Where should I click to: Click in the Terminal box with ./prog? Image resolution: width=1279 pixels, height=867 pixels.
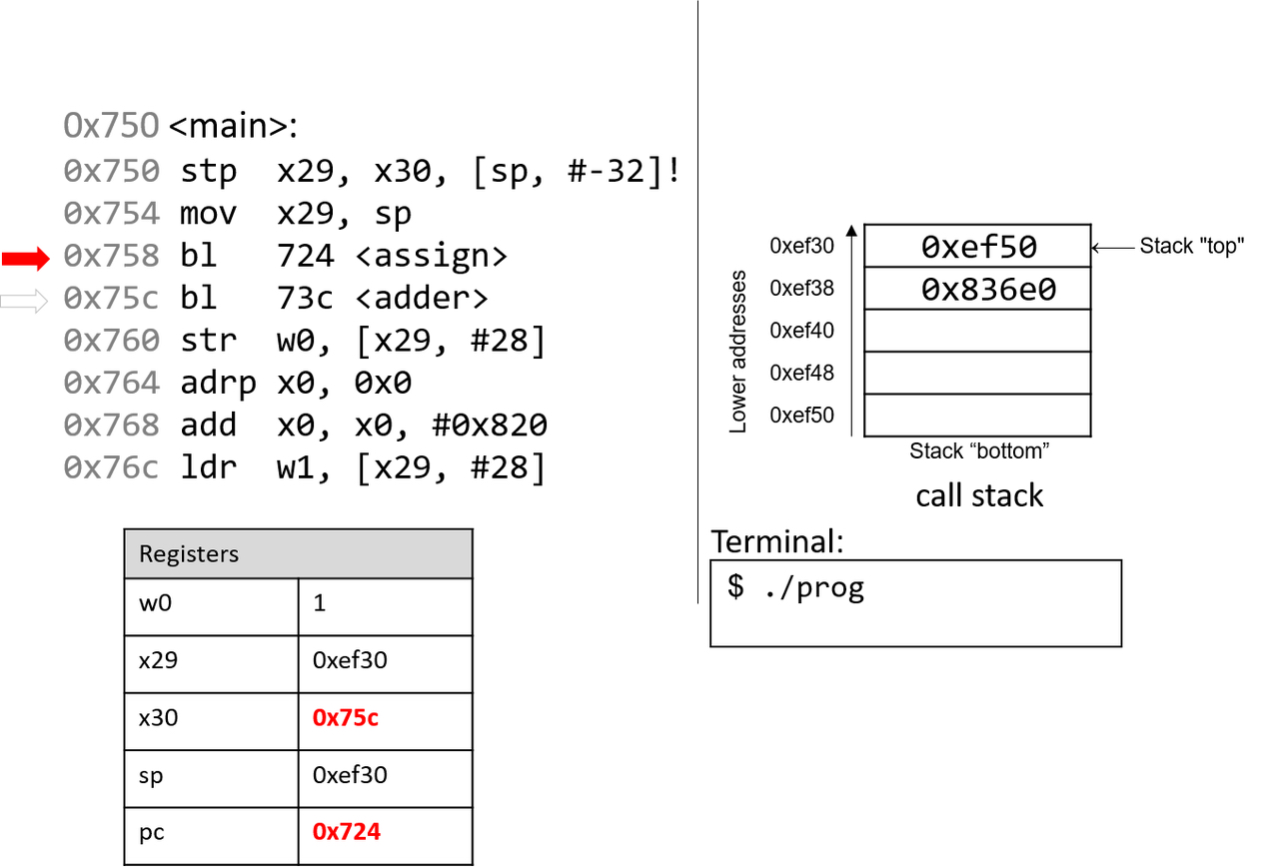[x=914, y=603]
